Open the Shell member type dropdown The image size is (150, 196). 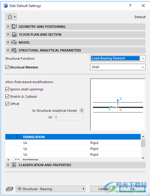tap(118, 67)
